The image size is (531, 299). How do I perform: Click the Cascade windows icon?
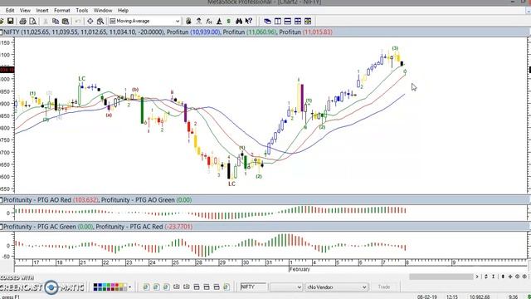point(267,21)
